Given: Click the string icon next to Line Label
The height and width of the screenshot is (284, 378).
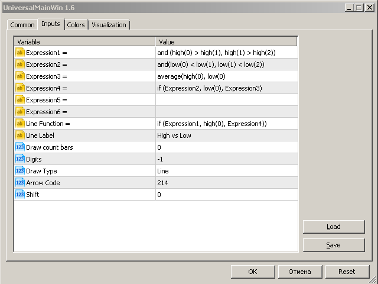Looking at the screenshot, I should coord(19,135).
